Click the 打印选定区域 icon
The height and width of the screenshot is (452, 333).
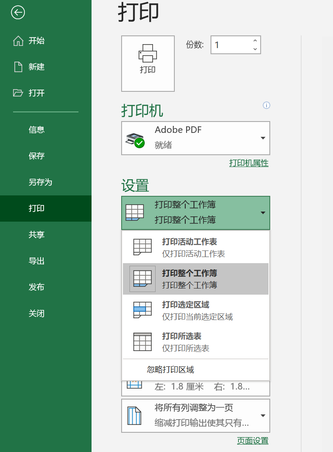[143, 310]
